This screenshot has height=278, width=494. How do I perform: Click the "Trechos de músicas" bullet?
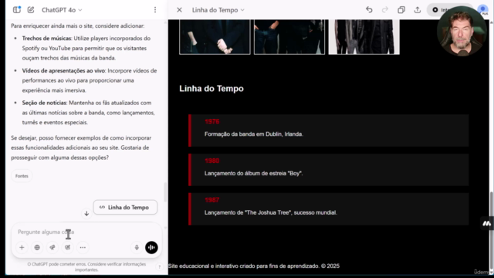86,48
